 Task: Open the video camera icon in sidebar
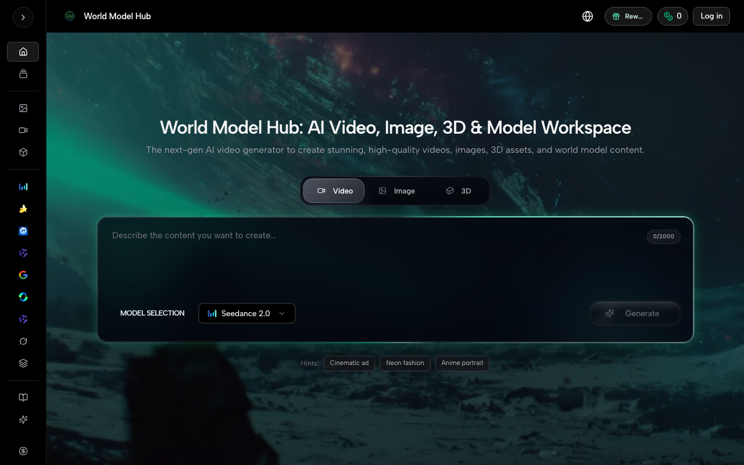click(23, 130)
